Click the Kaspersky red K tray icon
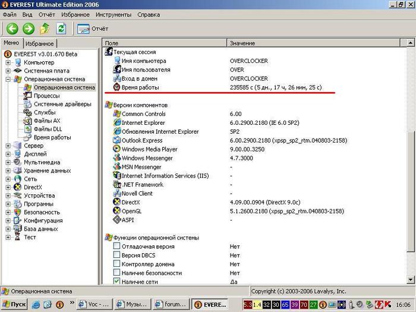This screenshot has width=416, height=312. coord(387,304)
